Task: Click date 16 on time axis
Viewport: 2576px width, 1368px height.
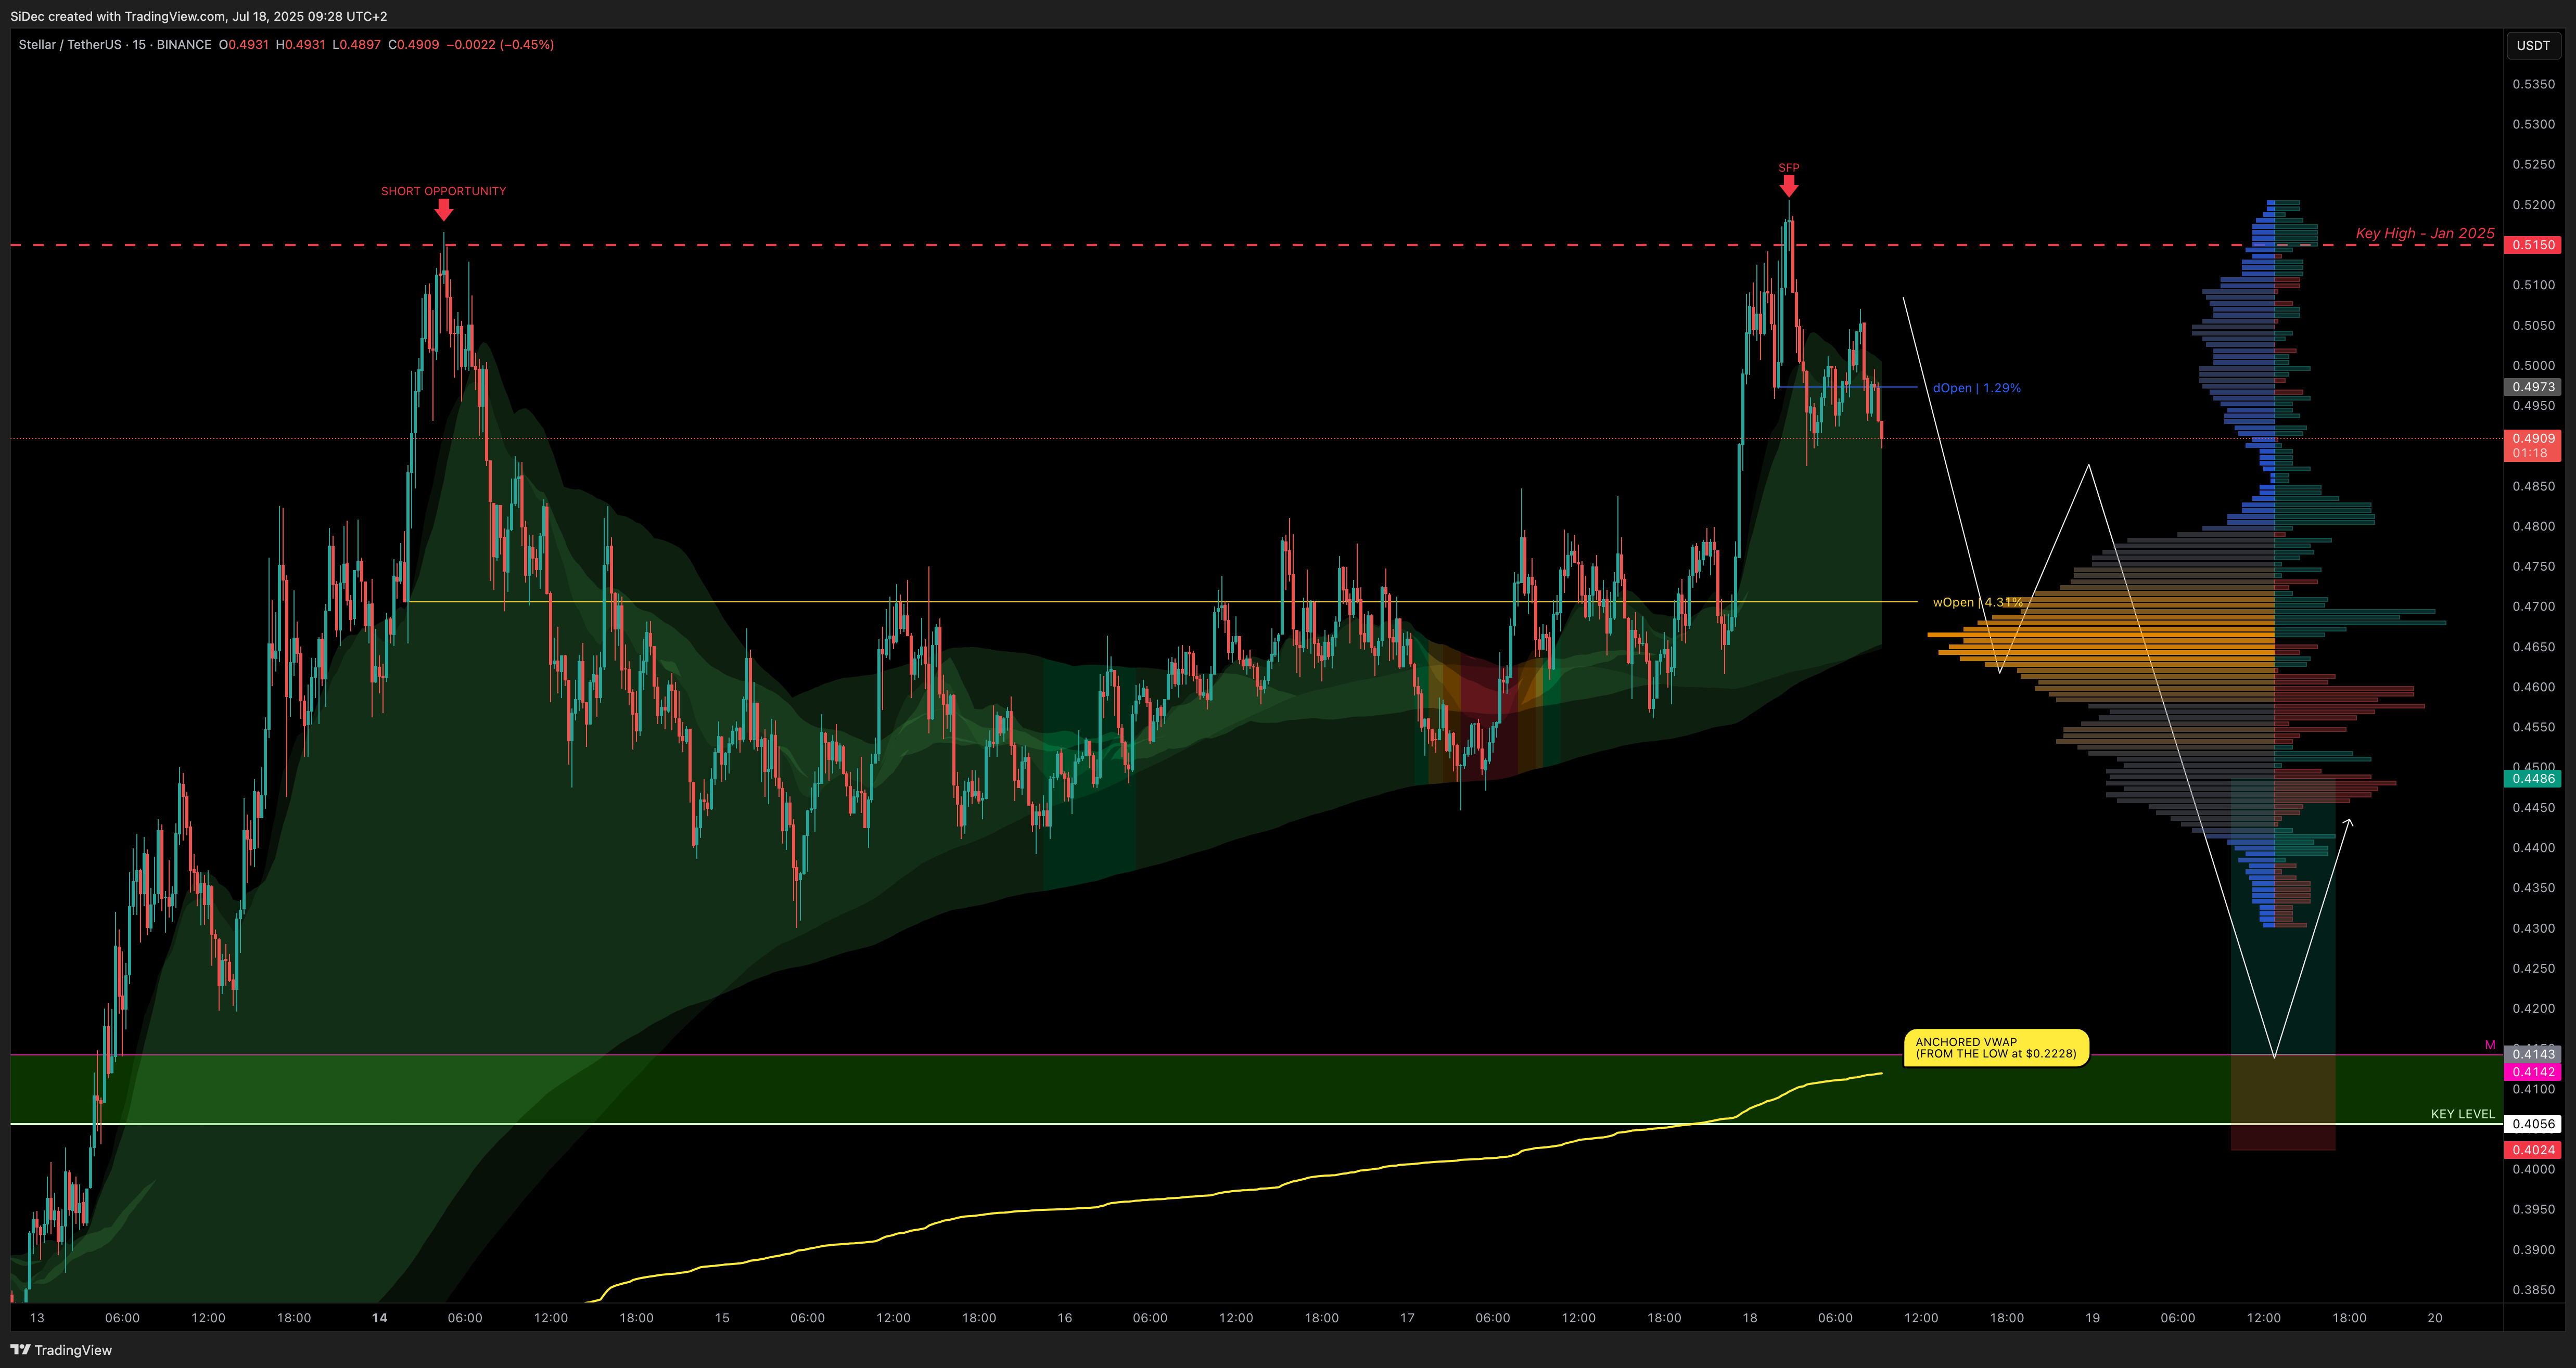Action: point(1065,1318)
